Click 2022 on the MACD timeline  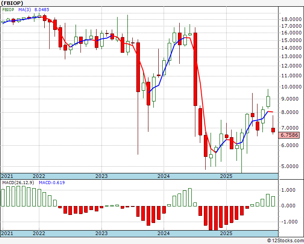point(39,233)
